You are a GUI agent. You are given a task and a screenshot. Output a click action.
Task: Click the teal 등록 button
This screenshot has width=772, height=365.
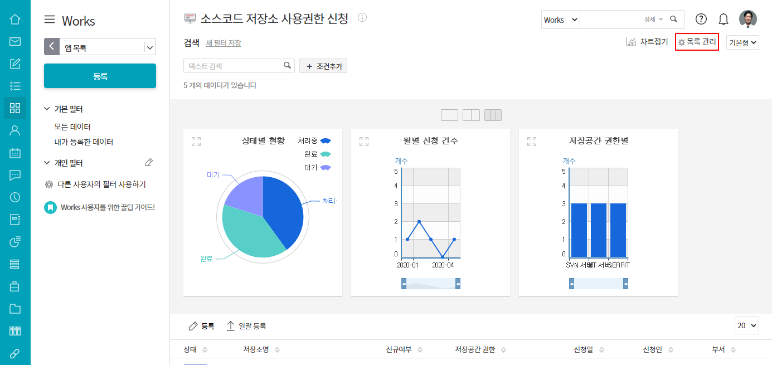[100, 76]
